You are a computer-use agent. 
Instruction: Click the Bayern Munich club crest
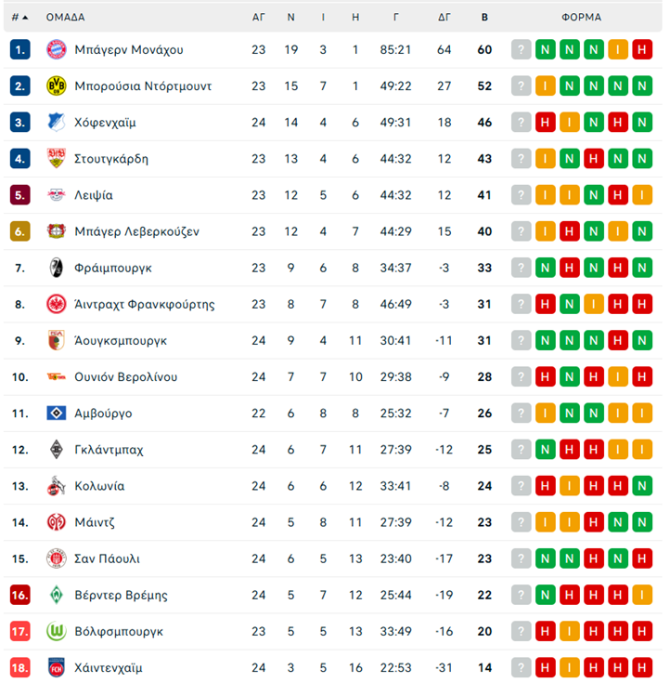57,49
